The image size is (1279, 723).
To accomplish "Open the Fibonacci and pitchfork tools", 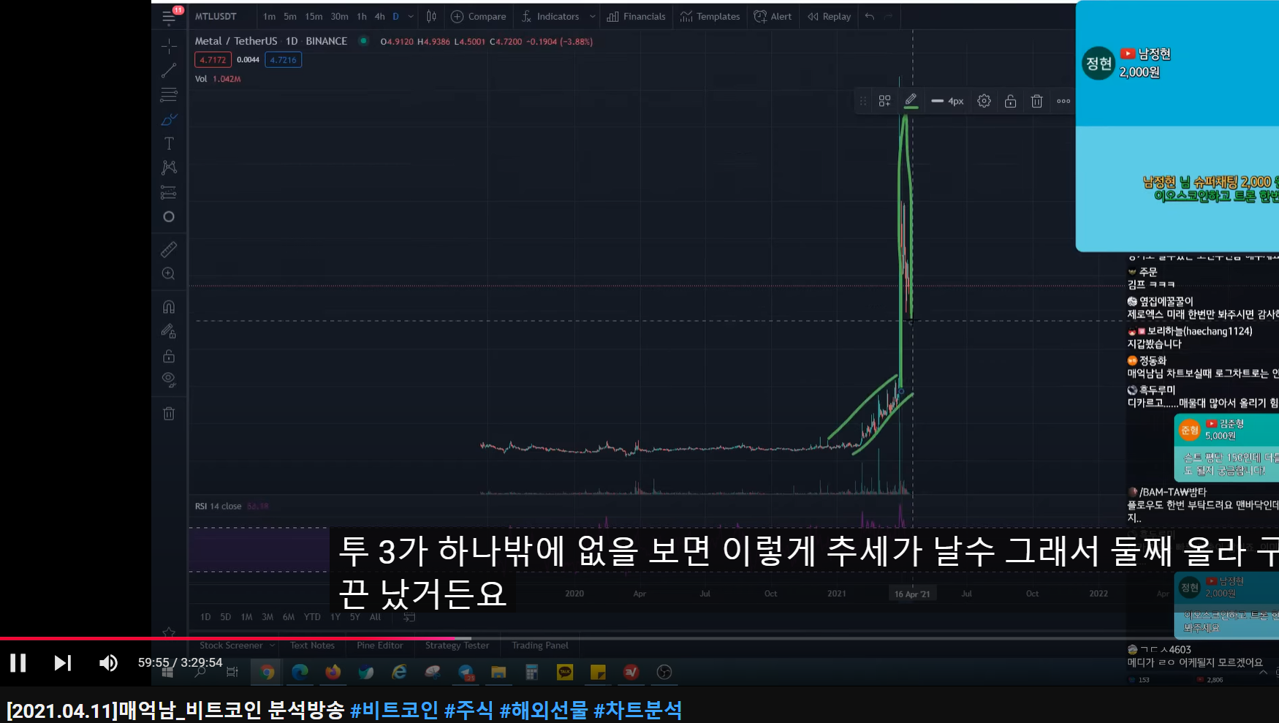I will 169,95.
